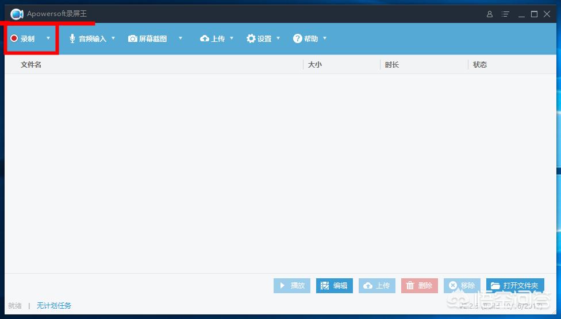
Task: Expand the 音频输入 dropdown arrow
Action: tap(113, 38)
